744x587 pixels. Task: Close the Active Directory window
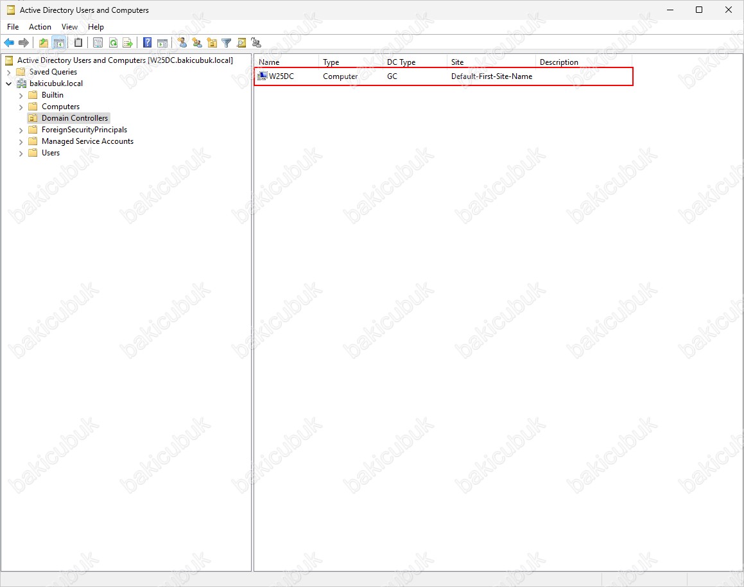pos(729,10)
